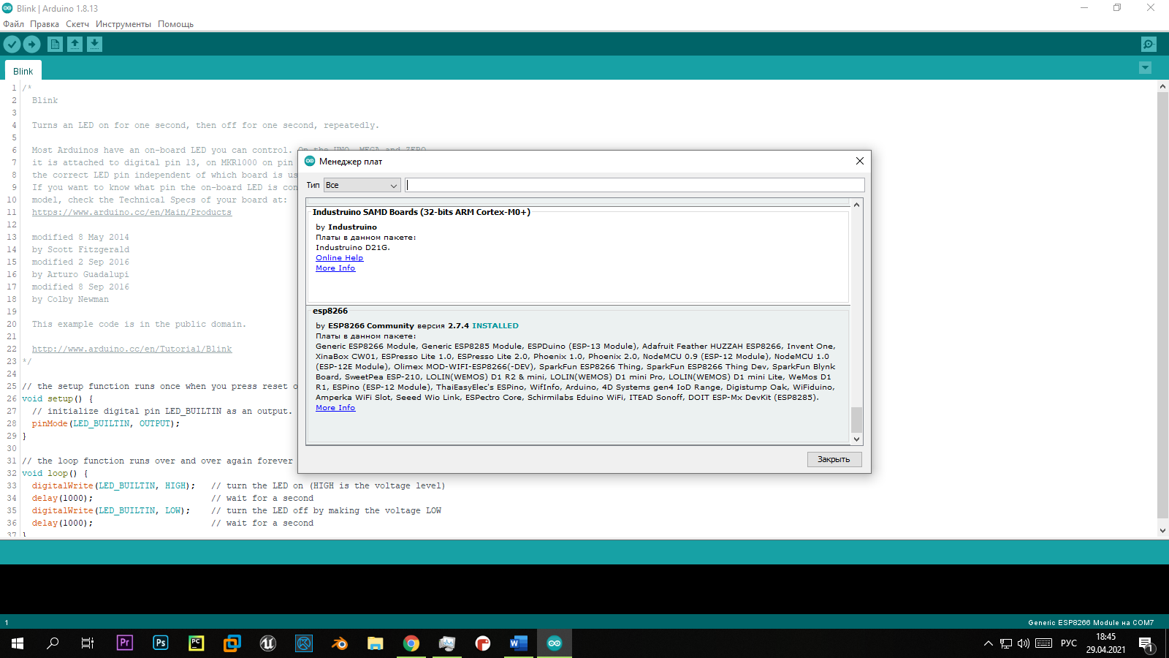Launch Adobe Premiere Pro from taskbar
Screen dimensions: 1169x658
[x=125, y=643]
